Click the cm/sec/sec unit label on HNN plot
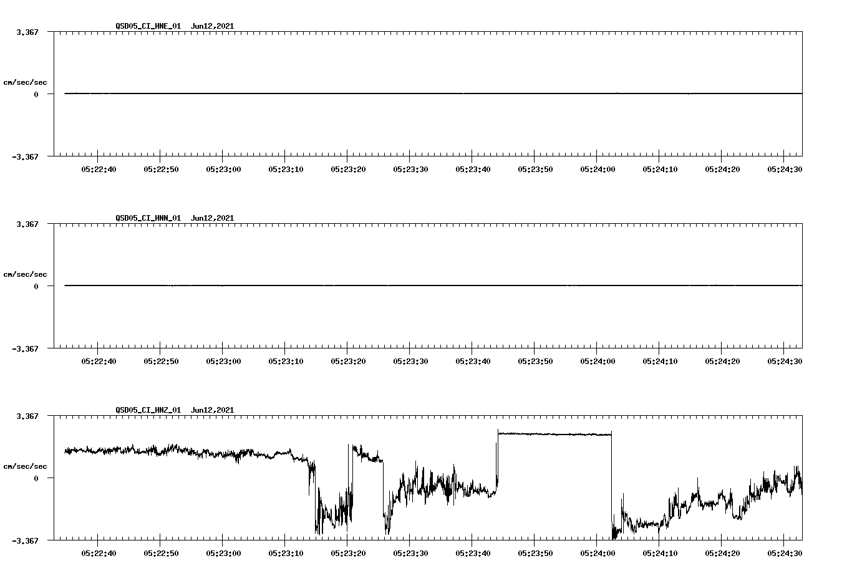The width and height of the screenshot is (847, 576). [25, 274]
